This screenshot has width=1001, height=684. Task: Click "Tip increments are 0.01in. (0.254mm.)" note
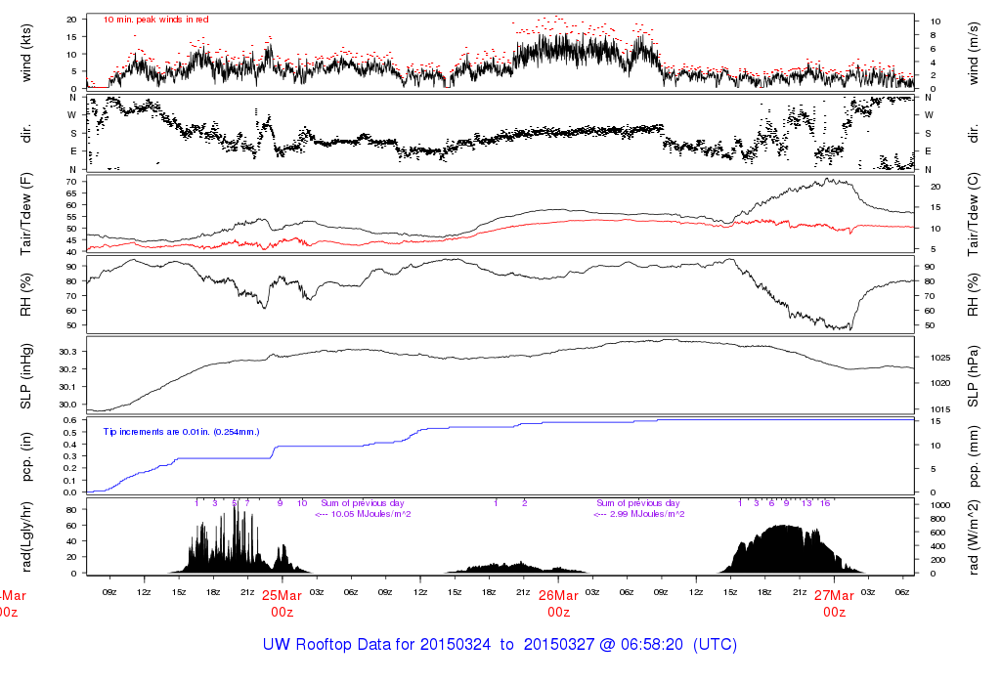[x=181, y=432]
